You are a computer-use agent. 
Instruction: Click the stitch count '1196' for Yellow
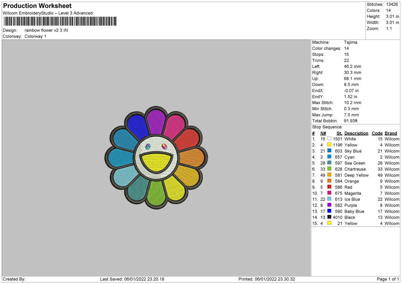(337, 145)
